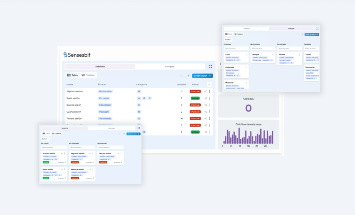Open three-dot menu on the Garbanzos card

click(246, 67)
